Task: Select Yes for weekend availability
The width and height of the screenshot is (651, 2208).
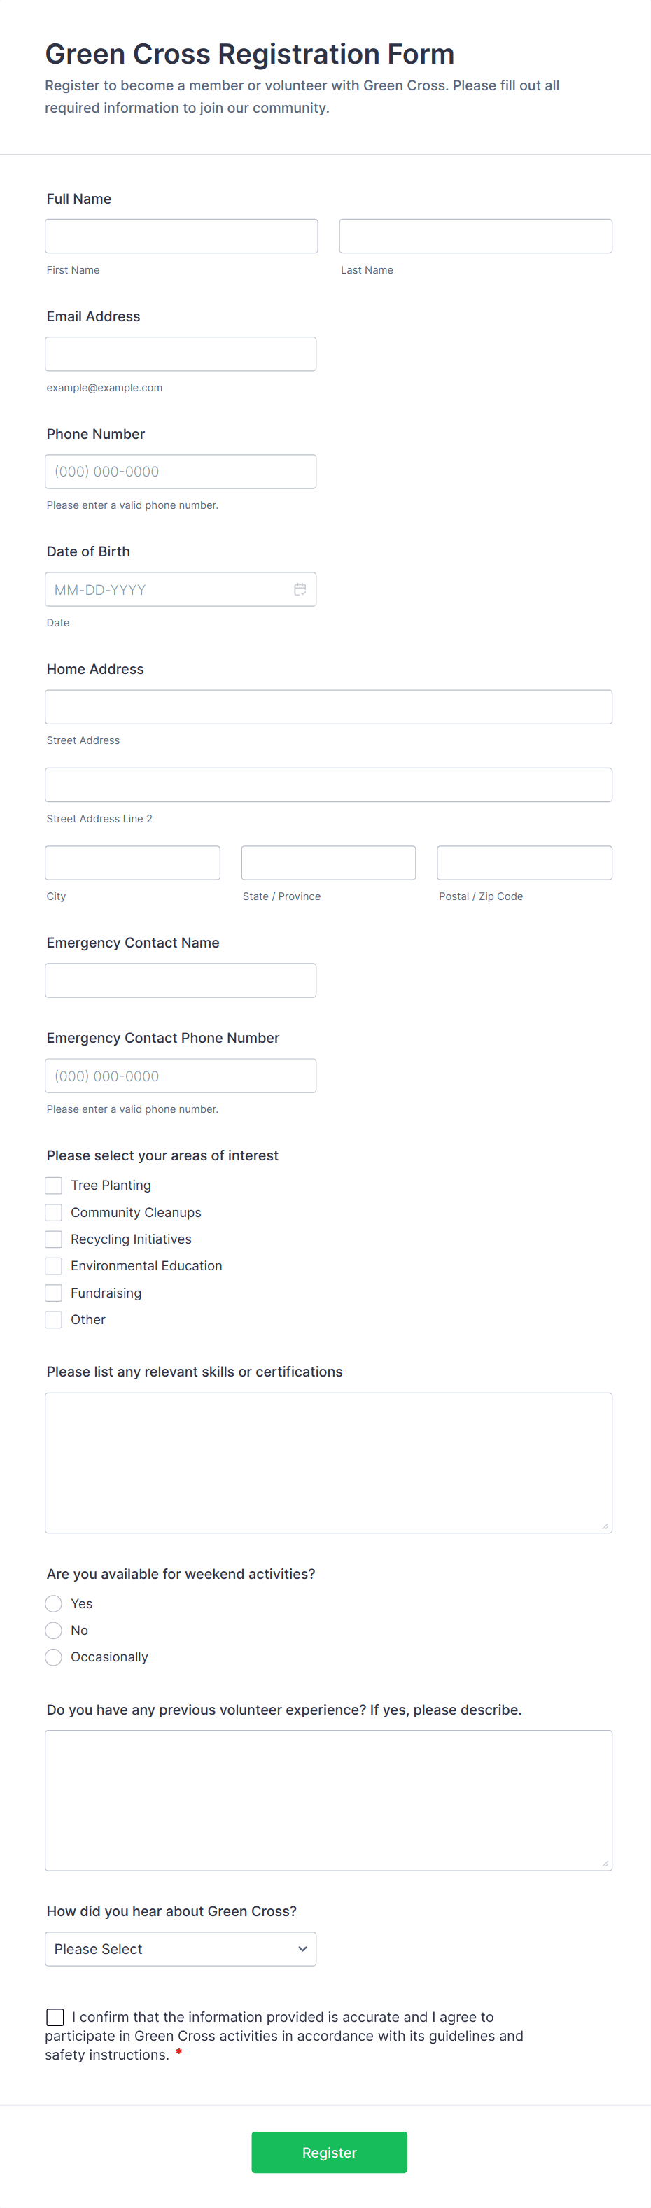Action: click(53, 1604)
